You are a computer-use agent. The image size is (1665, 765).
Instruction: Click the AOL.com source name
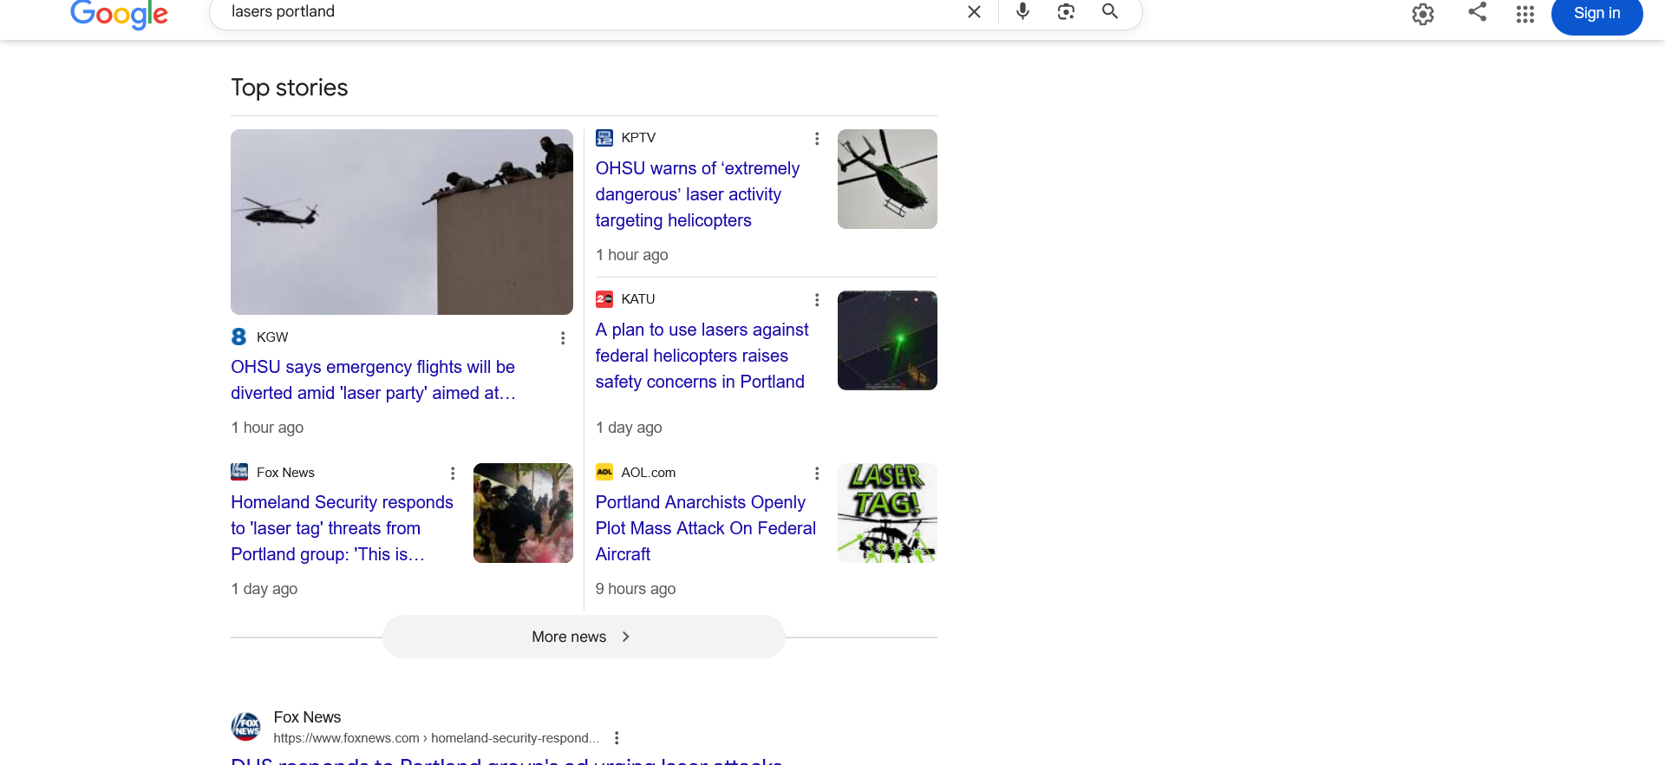click(649, 473)
